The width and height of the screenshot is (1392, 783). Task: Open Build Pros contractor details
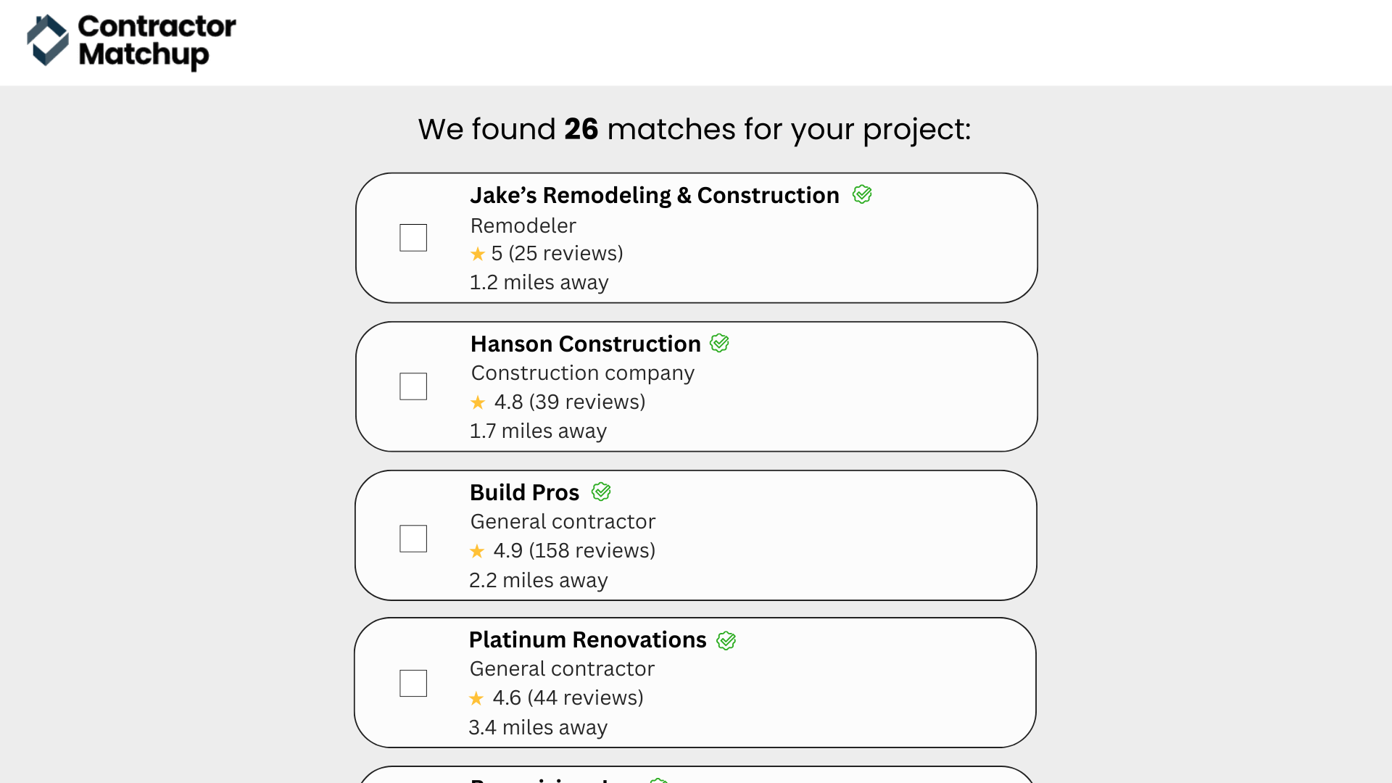525,492
